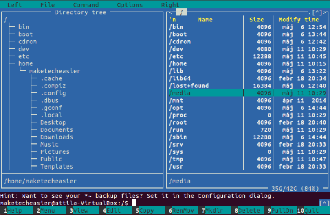Screen dimensions: 330x215
Task: Sort right panel by Name column
Action: pos(205,20)
